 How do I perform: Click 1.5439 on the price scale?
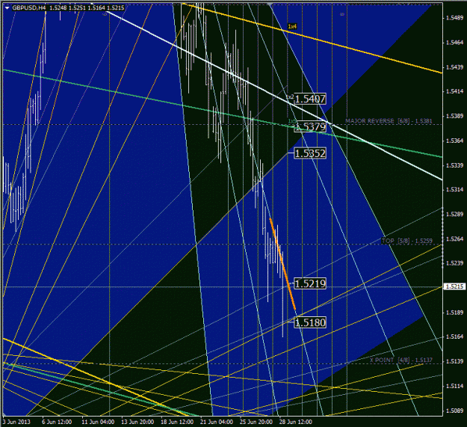click(x=454, y=67)
